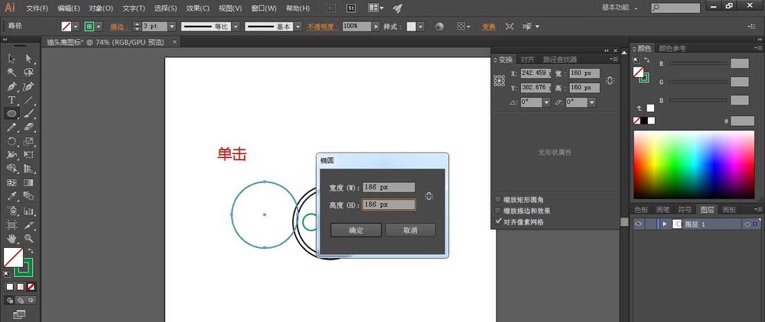Enable 缩放矩形圆角 checkbox
765x322 pixels.
pos(498,199)
